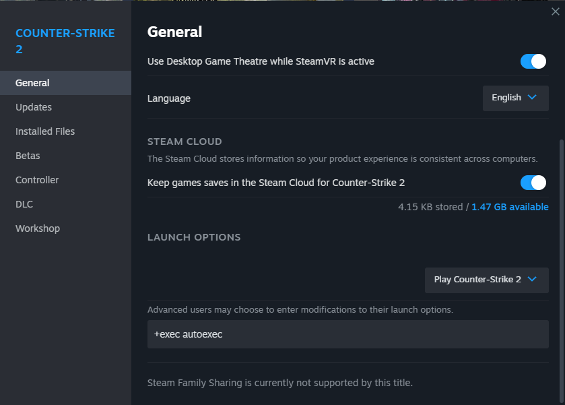The width and height of the screenshot is (565, 405).
Task: Click the General page heading
Action: 175,32
